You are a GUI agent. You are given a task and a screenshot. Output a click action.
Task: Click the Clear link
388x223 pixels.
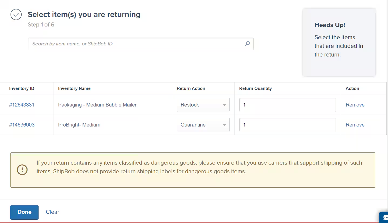(x=52, y=212)
